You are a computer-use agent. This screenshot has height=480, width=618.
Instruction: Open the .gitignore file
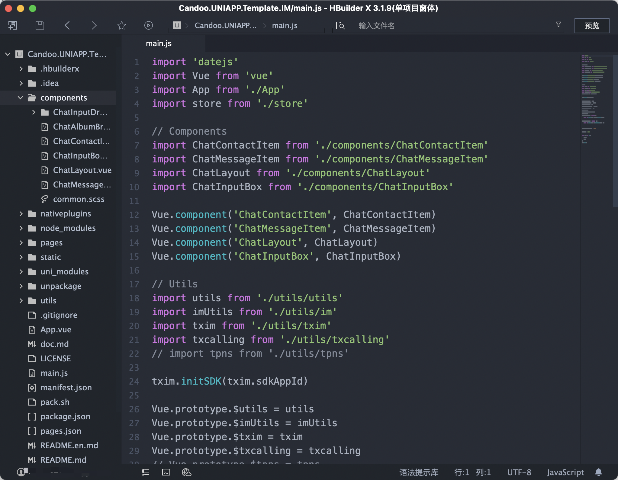[59, 315]
